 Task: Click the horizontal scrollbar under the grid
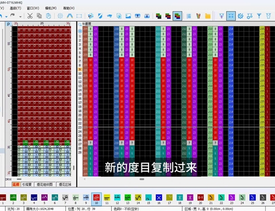coord(142,179)
